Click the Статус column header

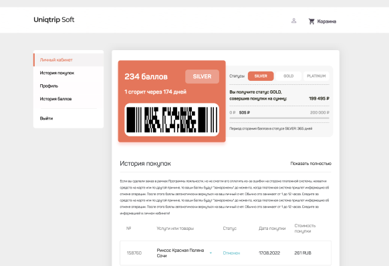pyautogui.click(x=230, y=229)
